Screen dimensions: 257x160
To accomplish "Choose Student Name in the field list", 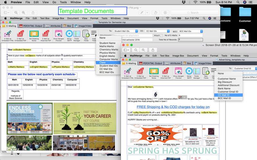I will click(x=107, y=43).
